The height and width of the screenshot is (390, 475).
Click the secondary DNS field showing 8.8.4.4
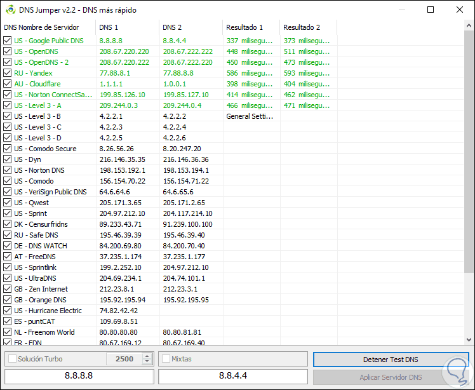(233, 376)
